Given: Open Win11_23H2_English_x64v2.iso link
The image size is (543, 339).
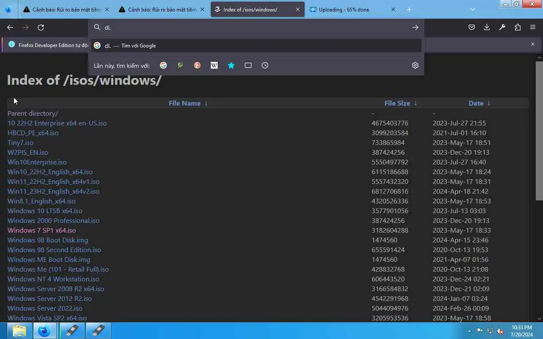Looking at the screenshot, I should click(x=53, y=192).
